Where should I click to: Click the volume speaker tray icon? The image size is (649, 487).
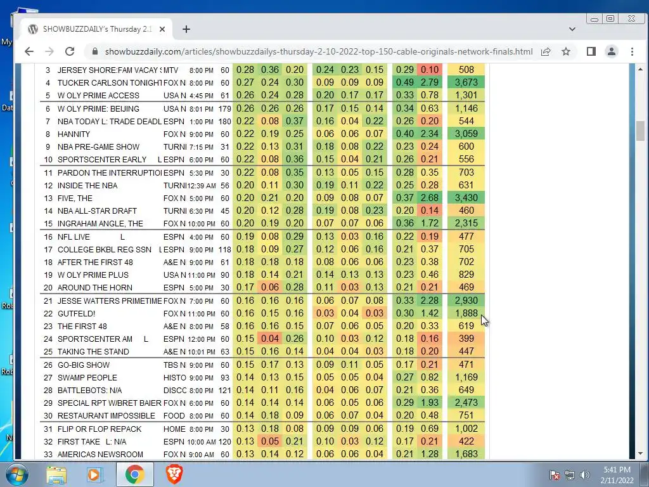pyautogui.click(x=584, y=475)
